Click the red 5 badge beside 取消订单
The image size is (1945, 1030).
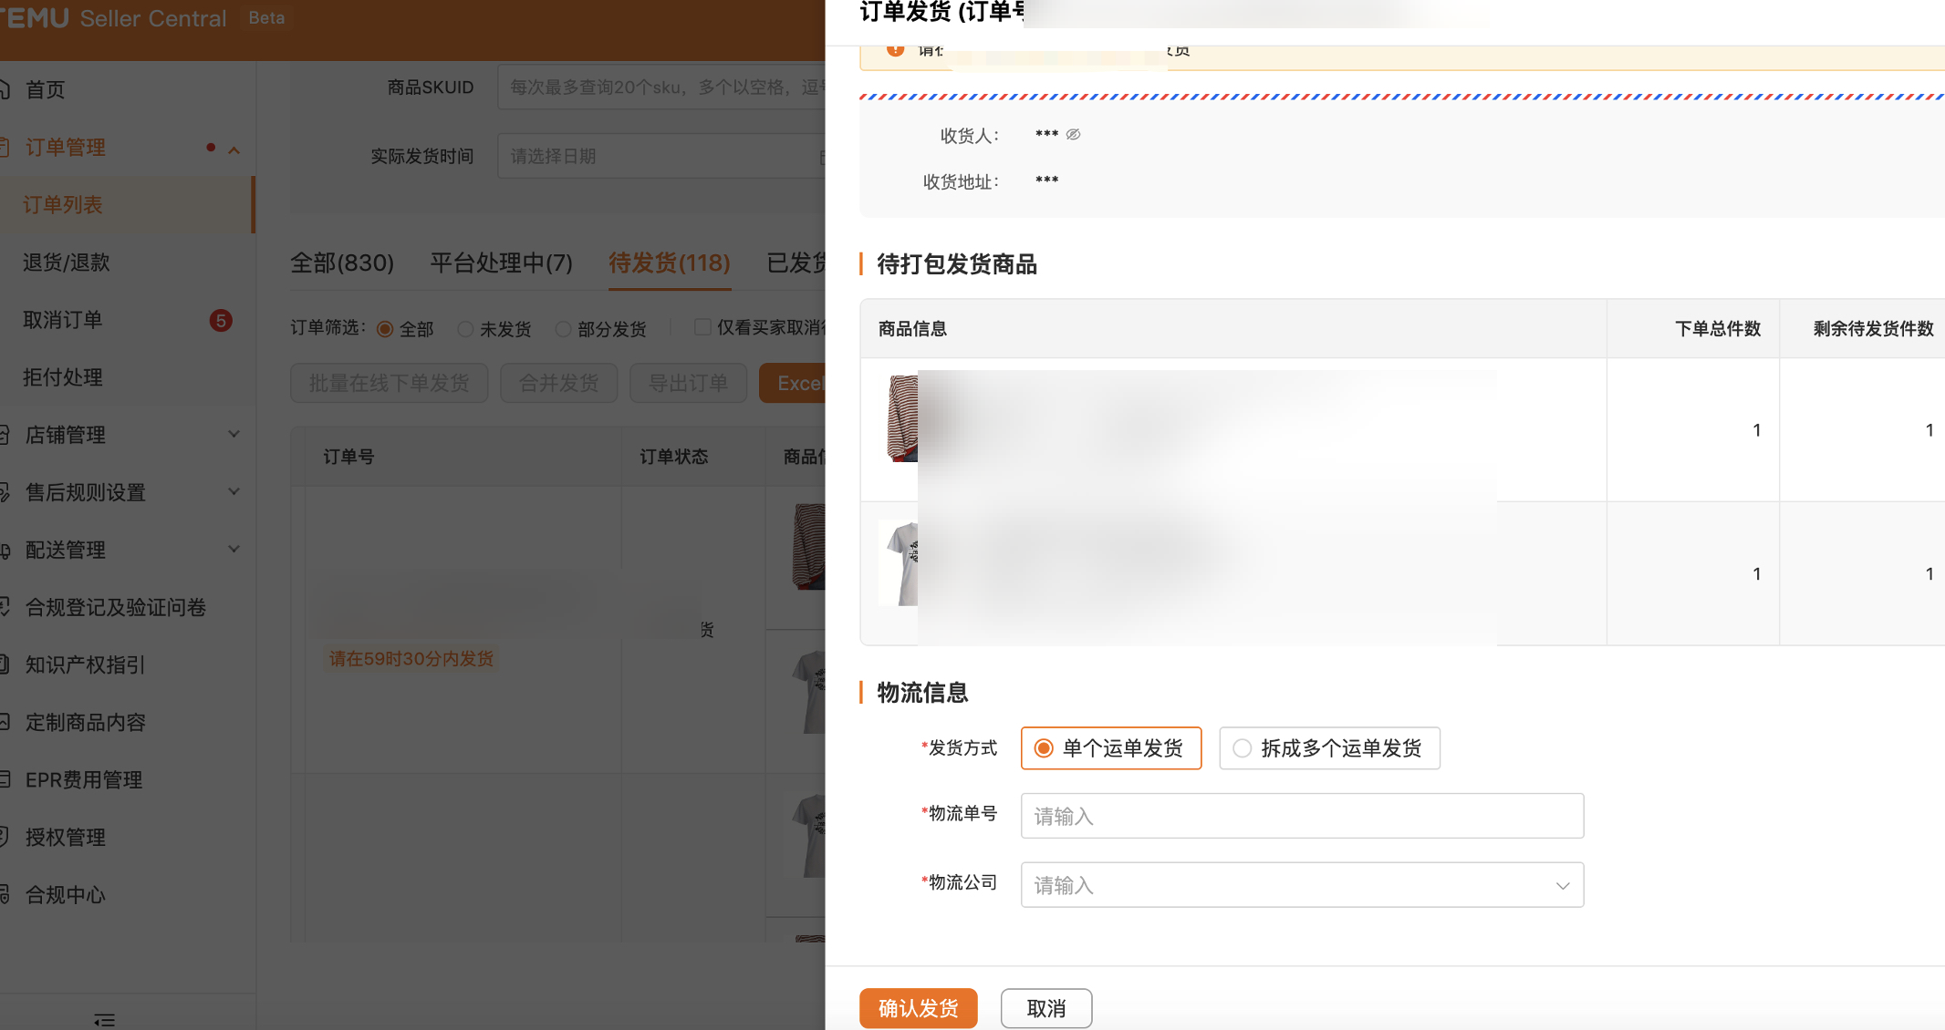(220, 321)
